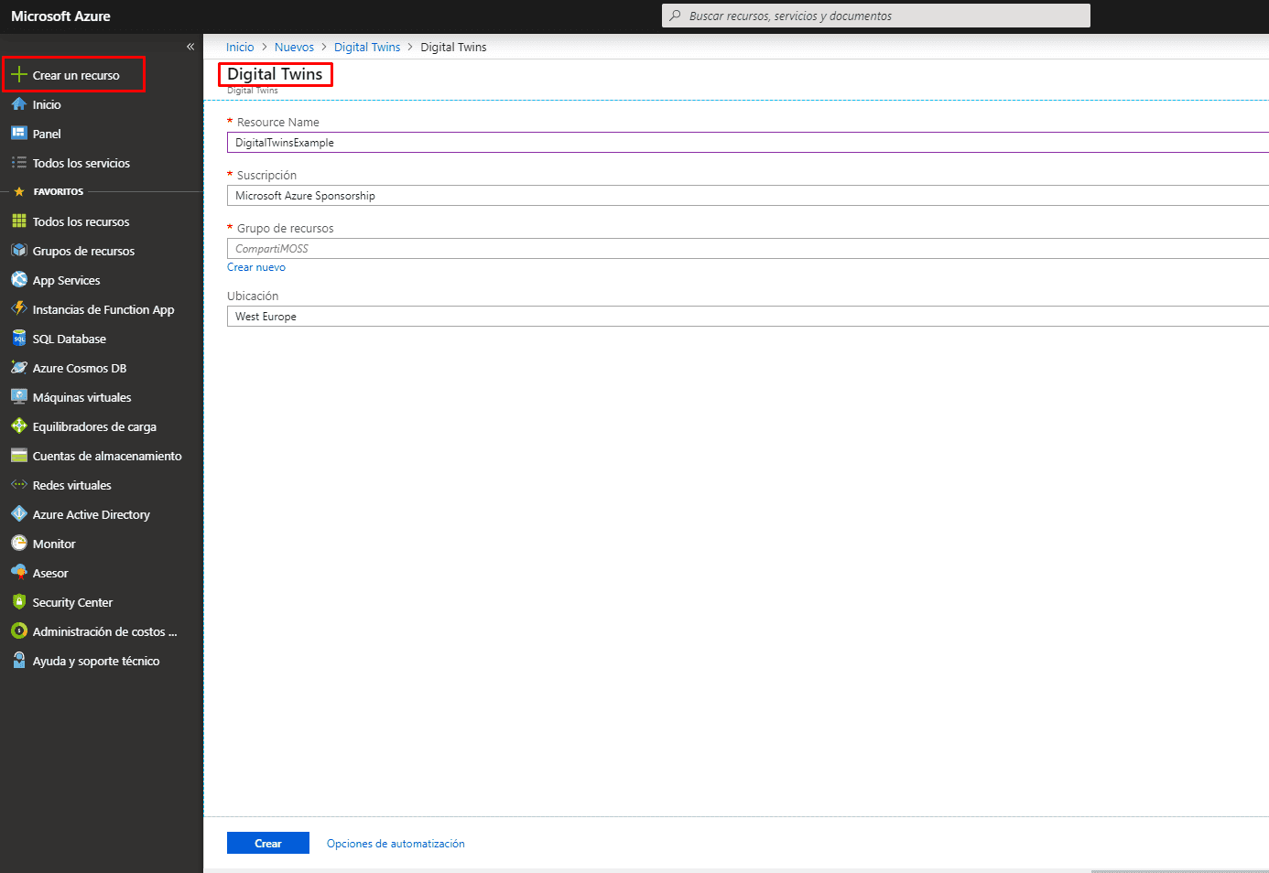Click the Crear nuevo link
The image size is (1269, 873).
[256, 267]
